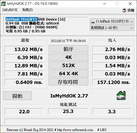Click the # LNG language link
The width and height of the screenshot is (137, 133).
(102, 130)
